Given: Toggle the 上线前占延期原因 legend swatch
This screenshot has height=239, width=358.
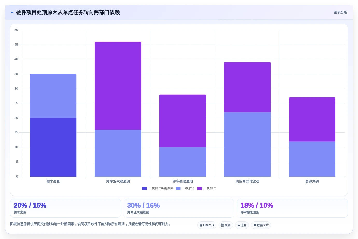Looking at the screenshot, I should (x=144, y=188).
